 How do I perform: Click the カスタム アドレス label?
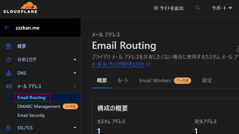coord(111,122)
